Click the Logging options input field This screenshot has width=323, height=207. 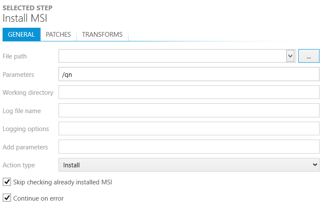coord(189,129)
